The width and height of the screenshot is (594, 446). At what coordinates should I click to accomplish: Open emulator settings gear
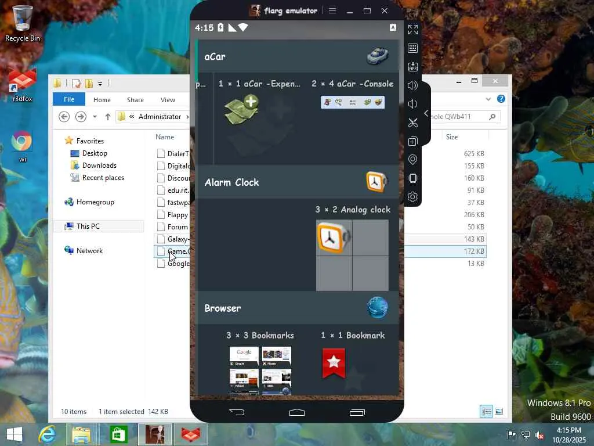click(413, 197)
